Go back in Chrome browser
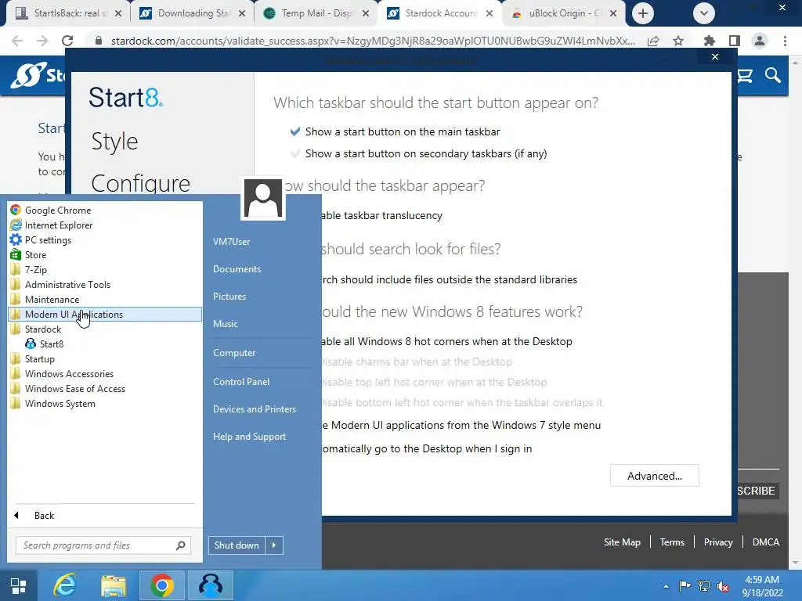The height and width of the screenshot is (601, 802). [17, 41]
